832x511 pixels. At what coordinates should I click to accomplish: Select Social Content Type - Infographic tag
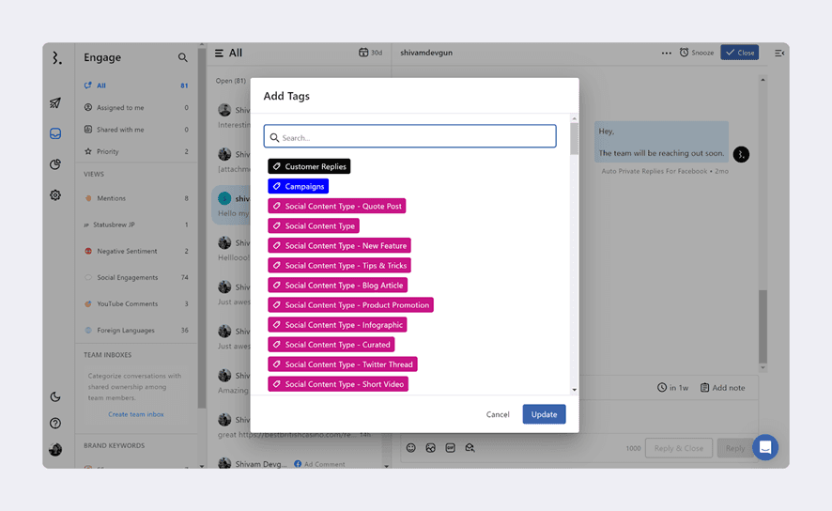click(337, 325)
